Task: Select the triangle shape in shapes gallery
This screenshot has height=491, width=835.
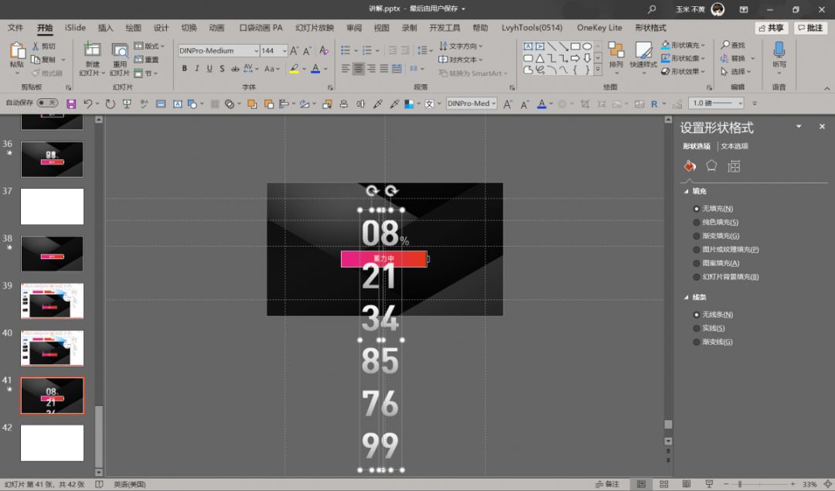Action: click(x=540, y=58)
